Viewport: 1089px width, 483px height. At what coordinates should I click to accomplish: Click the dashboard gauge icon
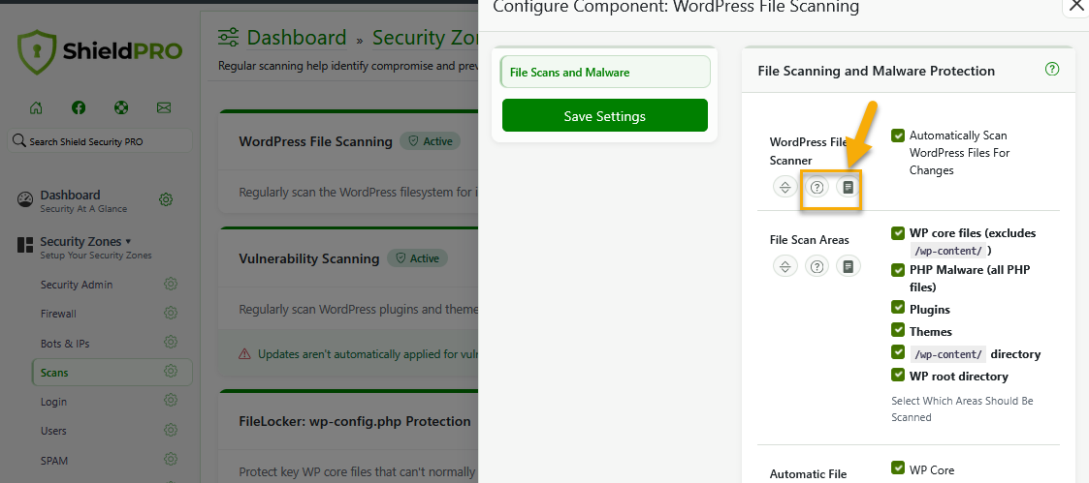click(x=25, y=199)
